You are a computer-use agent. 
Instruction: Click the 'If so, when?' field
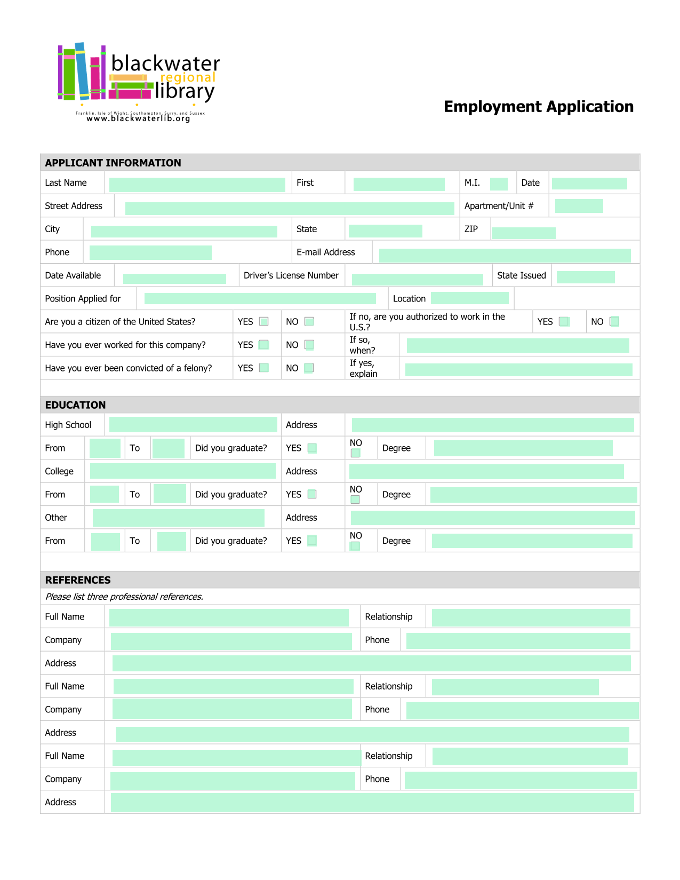point(518,345)
